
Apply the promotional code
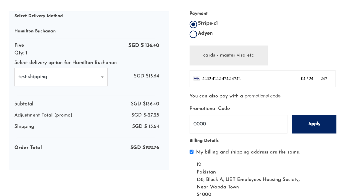click(x=314, y=124)
